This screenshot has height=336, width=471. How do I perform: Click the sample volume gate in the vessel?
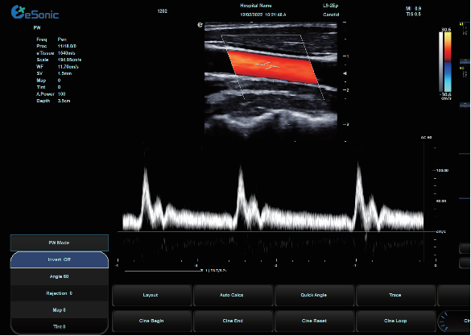(267, 65)
